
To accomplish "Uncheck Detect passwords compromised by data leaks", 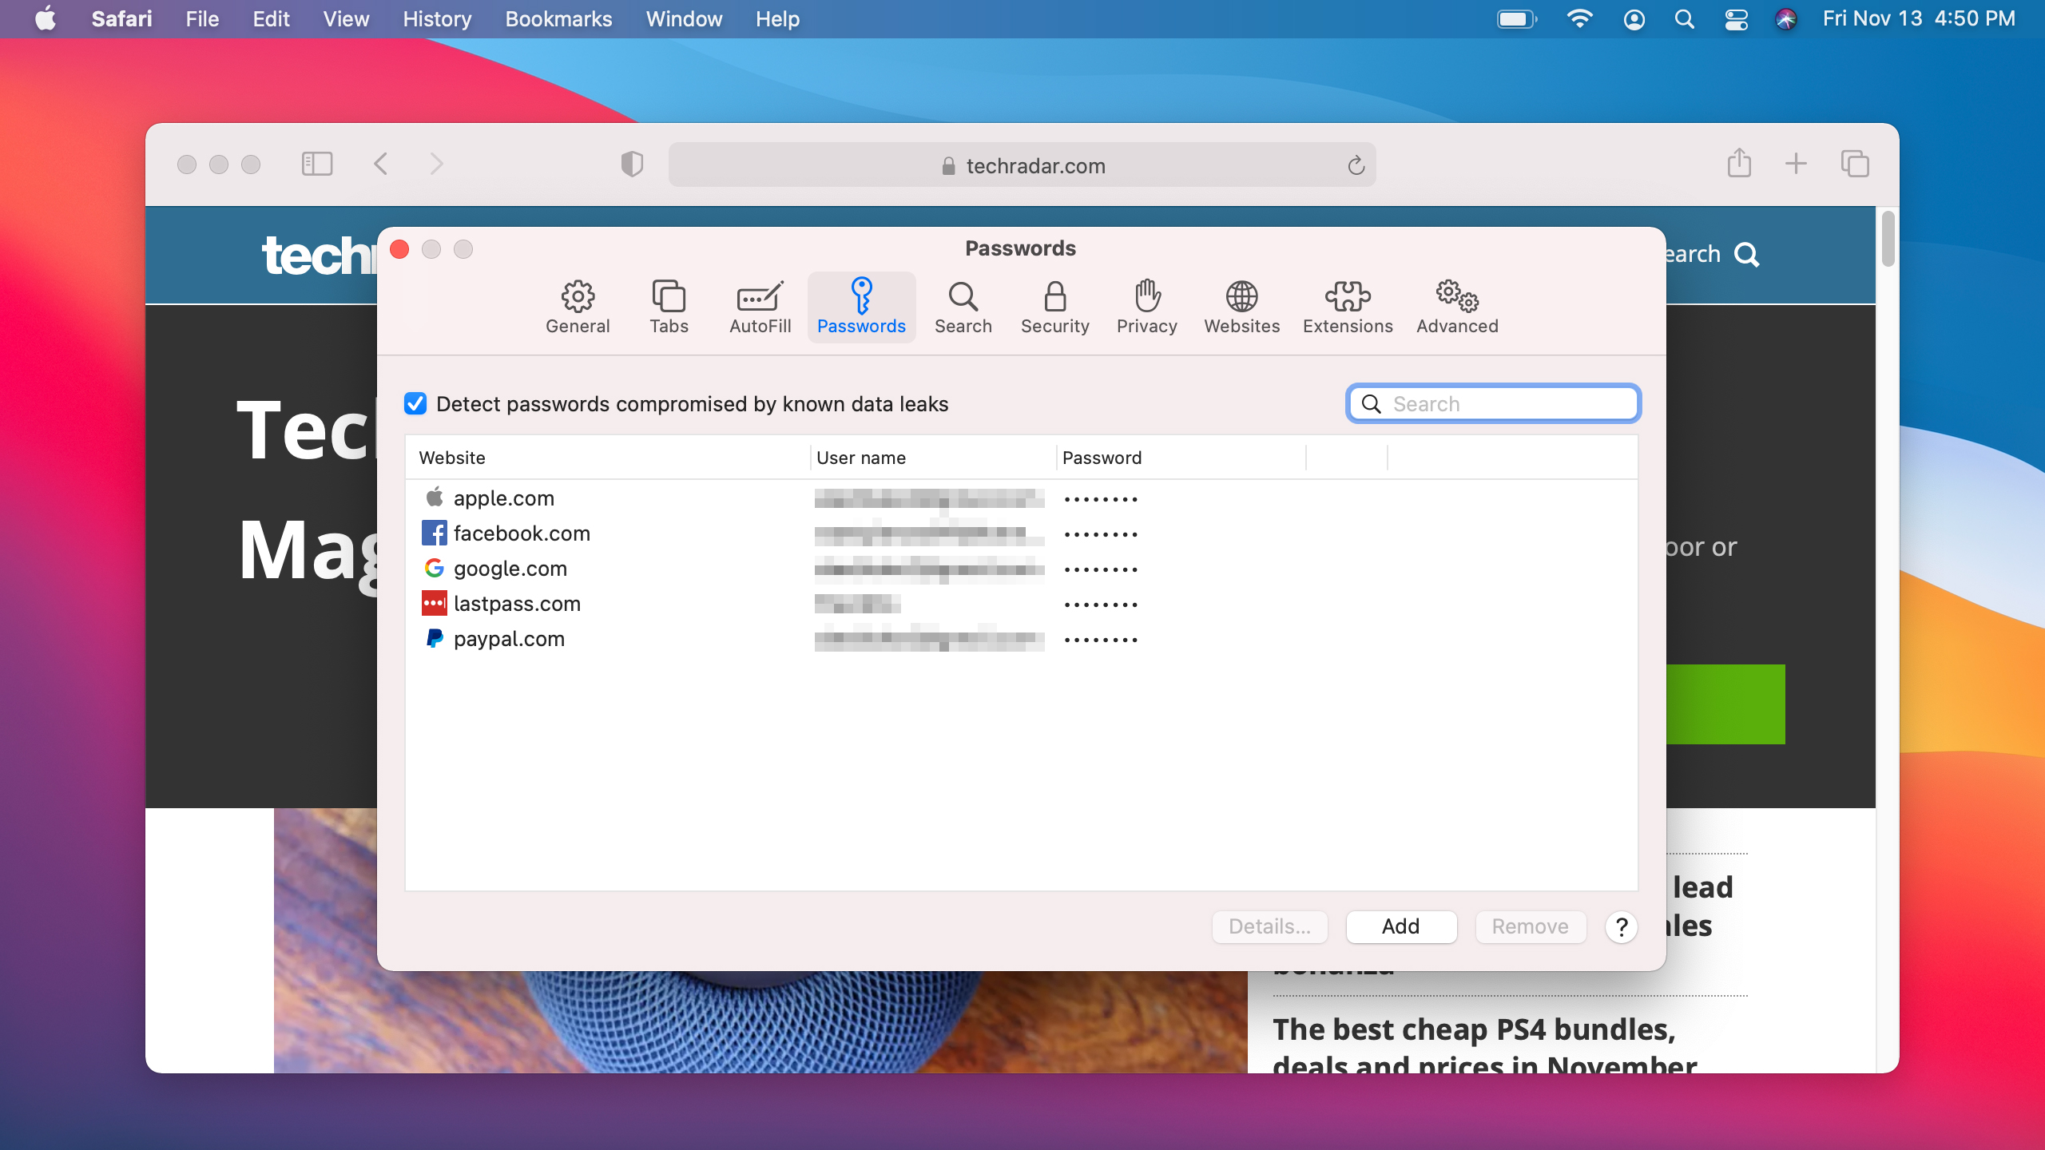I will click(415, 404).
